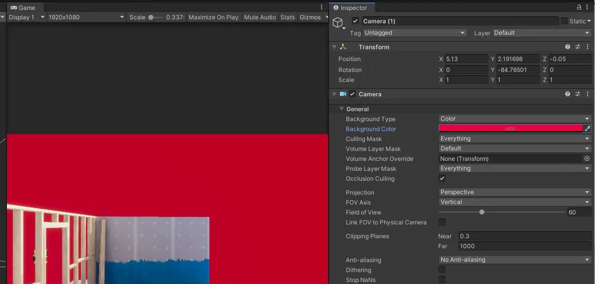The image size is (595, 284).
Task: Click the Background Color label
Action: (x=371, y=129)
